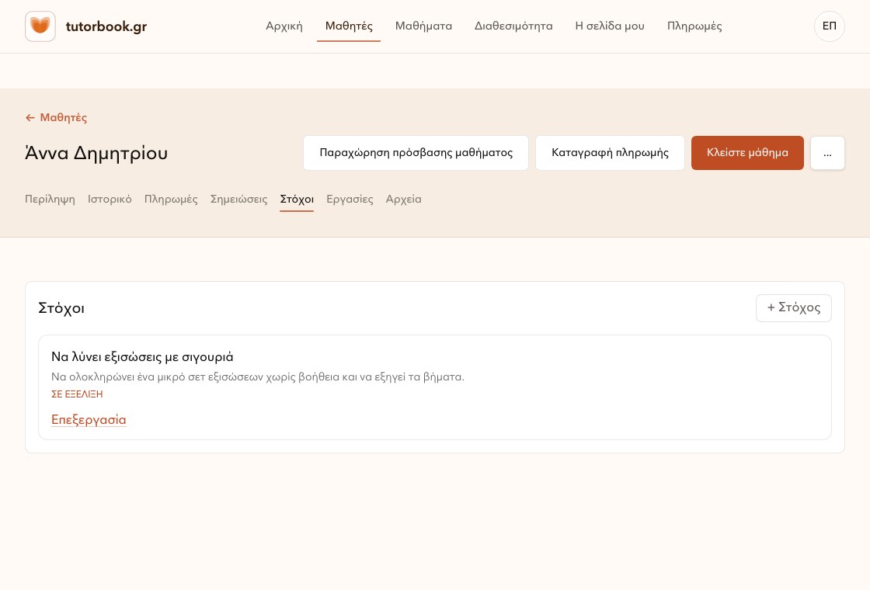Image resolution: width=870 pixels, height=590 pixels.
Task: Click the Καταγραφή πληρωμής button
Action: pos(610,153)
